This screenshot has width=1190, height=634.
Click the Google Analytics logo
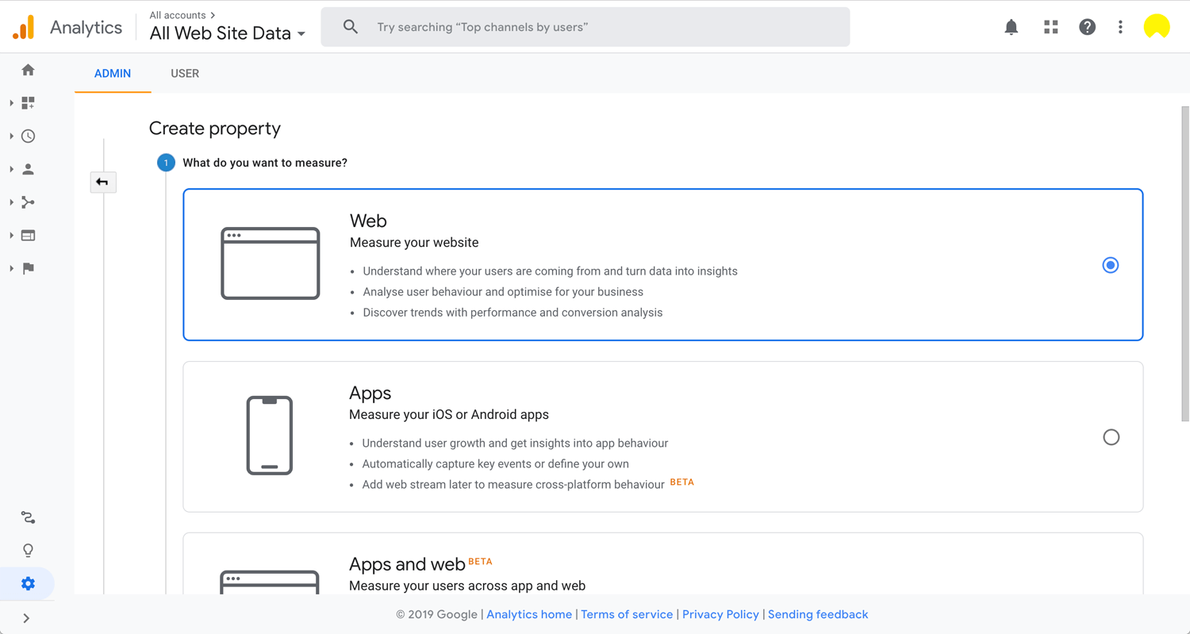(24, 27)
